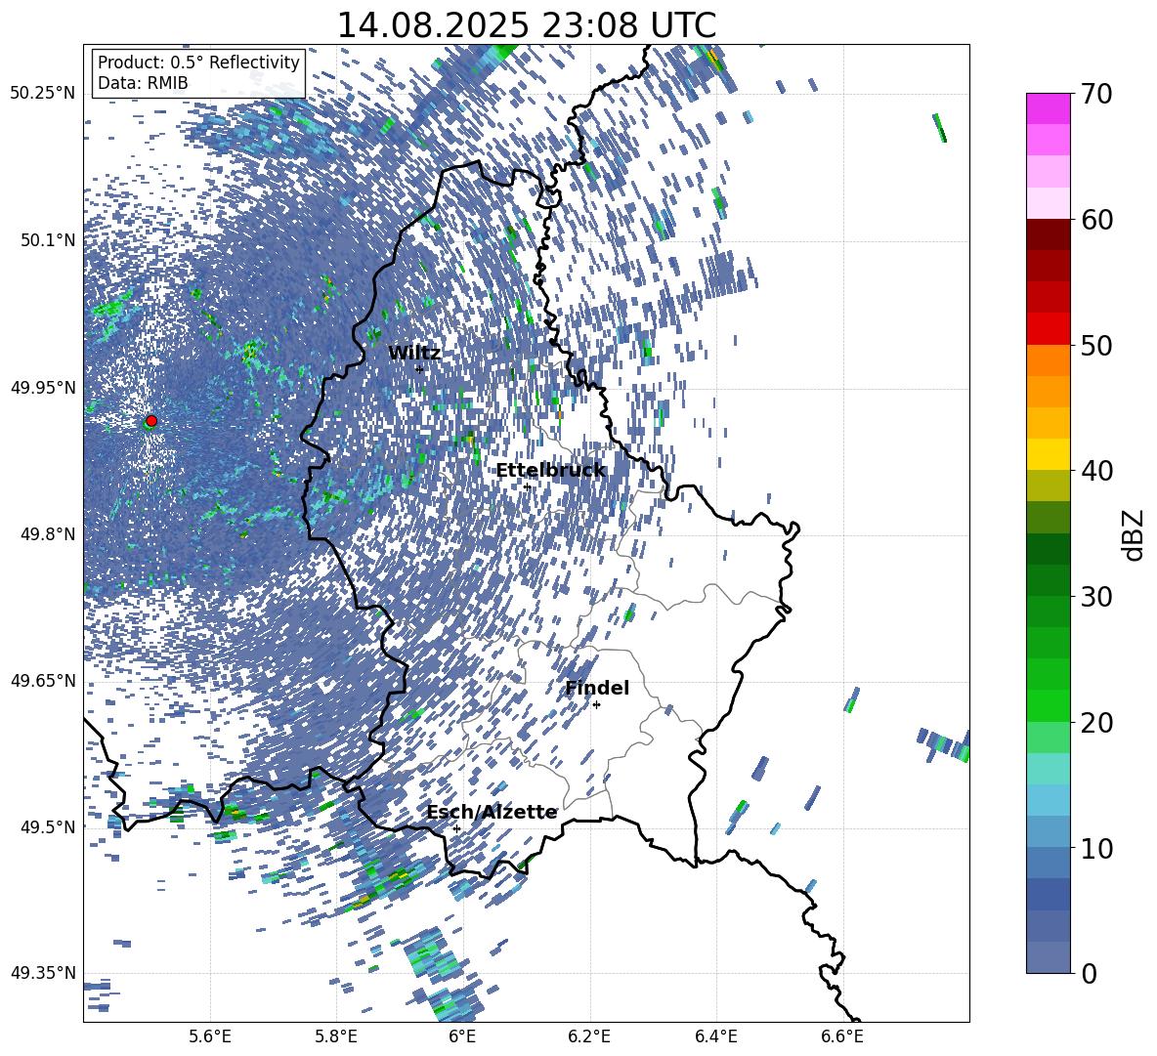Click the Data: RMIB text
The height and width of the screenshot is (1056, 1157).
click(x=143, y=83)
